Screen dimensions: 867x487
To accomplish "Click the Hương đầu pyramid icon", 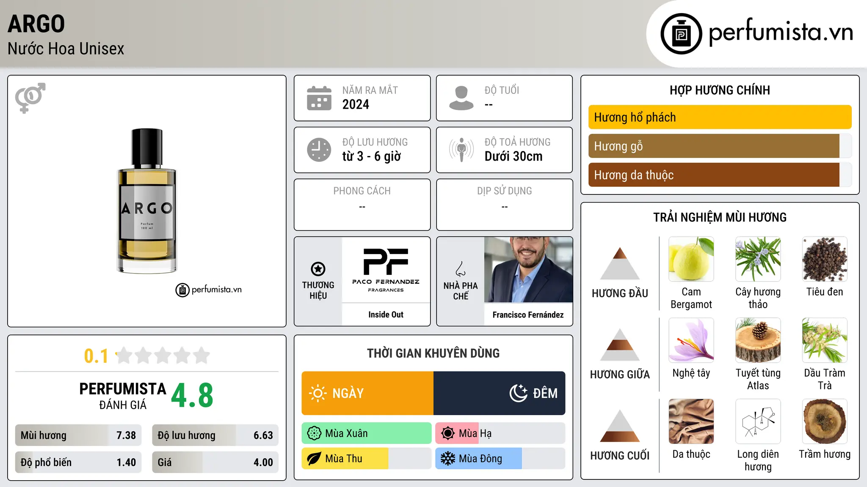I will (x=620, y=263).
